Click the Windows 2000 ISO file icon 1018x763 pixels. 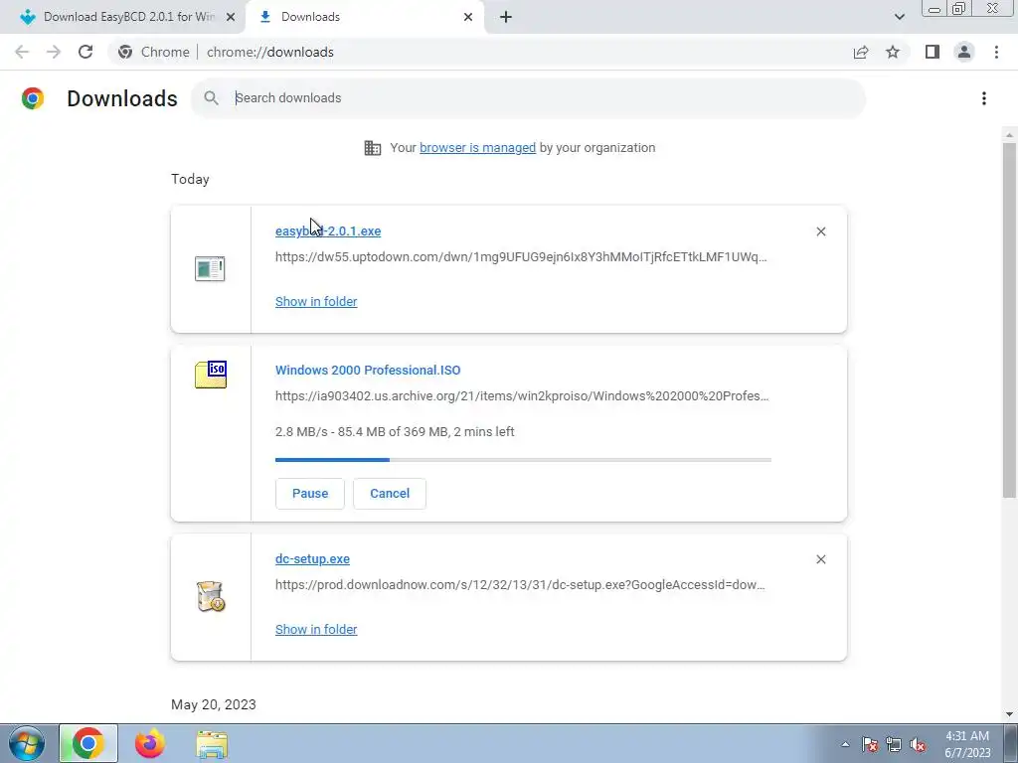click(x=211, y=375)
